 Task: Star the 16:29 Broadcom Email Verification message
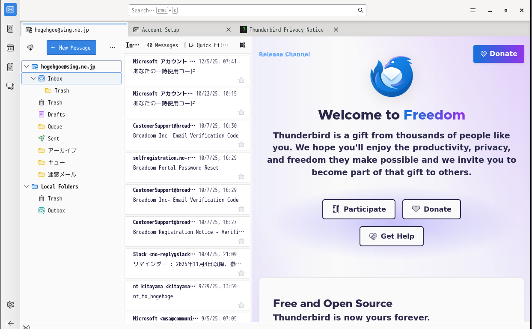click(x=241, y=209)
